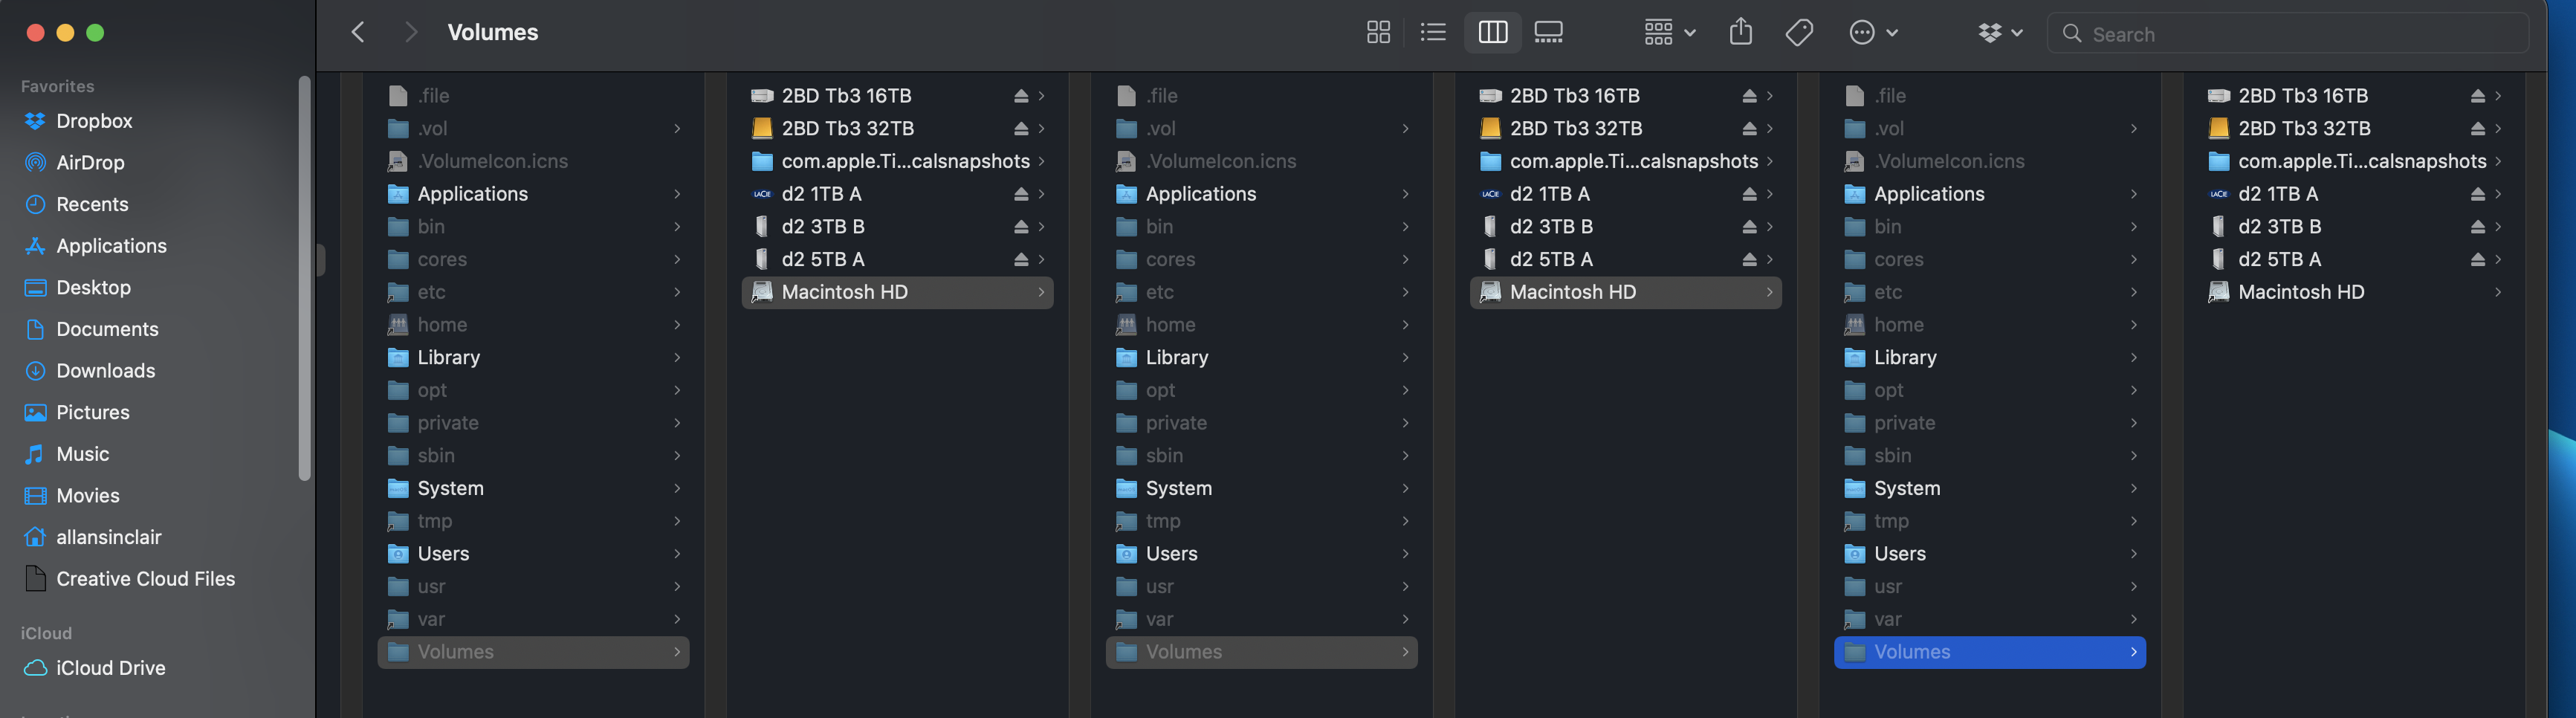Open the Dropbox toolbar dropdown
The width and height of the screenshot is (2576, 718).
[2000, 33]
